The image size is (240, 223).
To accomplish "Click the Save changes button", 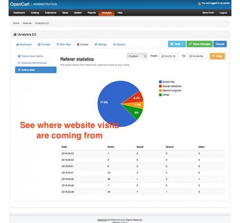I will point(200,44).
